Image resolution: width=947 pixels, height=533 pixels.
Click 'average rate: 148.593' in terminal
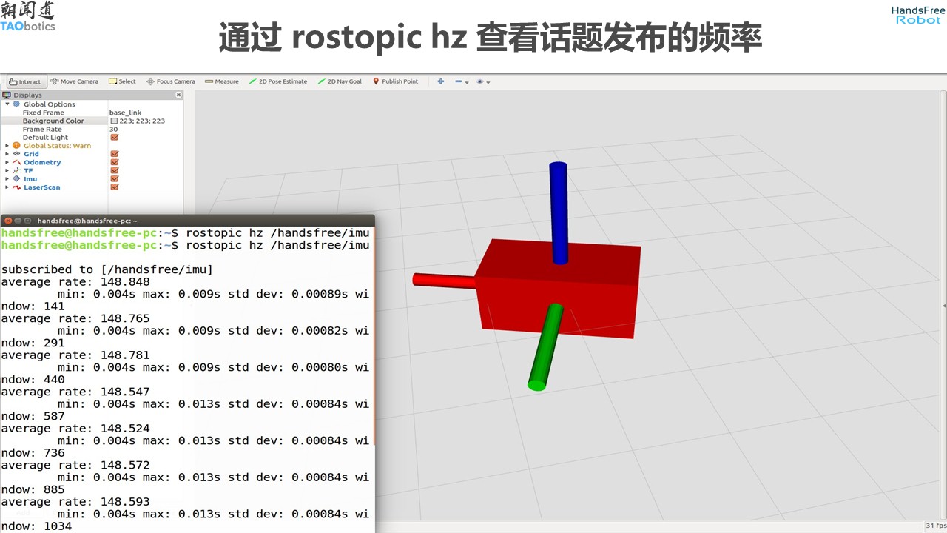click(75, 502)
